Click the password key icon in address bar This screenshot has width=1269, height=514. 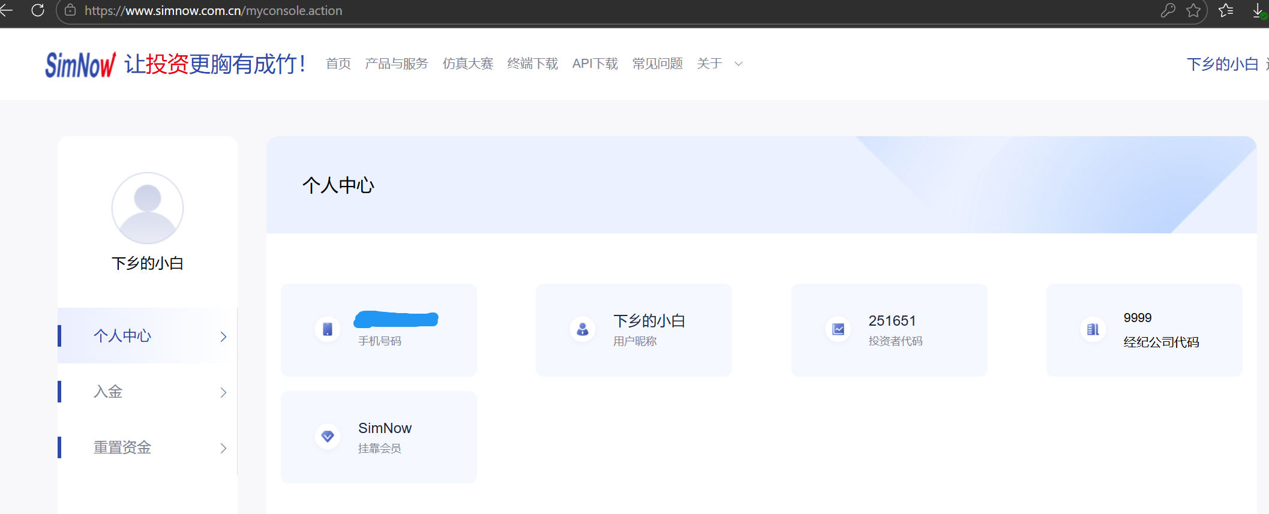[x=1168, y=10]
